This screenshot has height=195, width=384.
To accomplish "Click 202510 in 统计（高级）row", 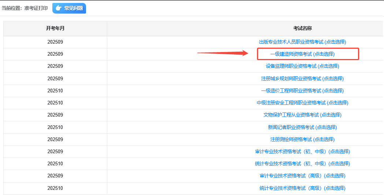I will coord(55,188).
